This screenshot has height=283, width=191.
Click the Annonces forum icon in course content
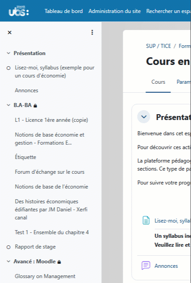click(x=145, y=266)
